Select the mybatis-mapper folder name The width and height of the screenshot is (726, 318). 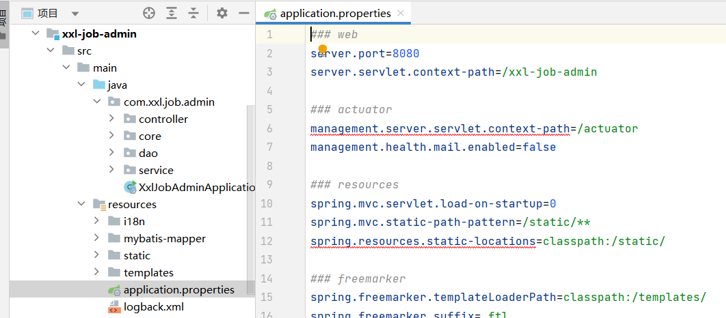click(164, 239)
